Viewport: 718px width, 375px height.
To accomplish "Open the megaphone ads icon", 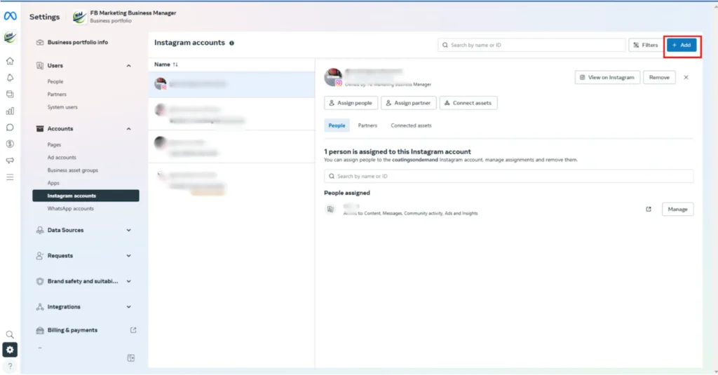I will point(10,161).
